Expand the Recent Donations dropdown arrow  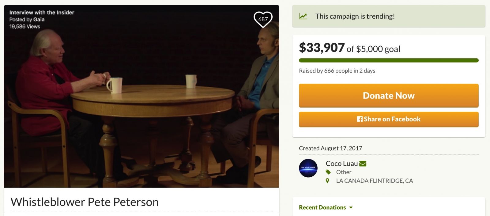(351, 207)
